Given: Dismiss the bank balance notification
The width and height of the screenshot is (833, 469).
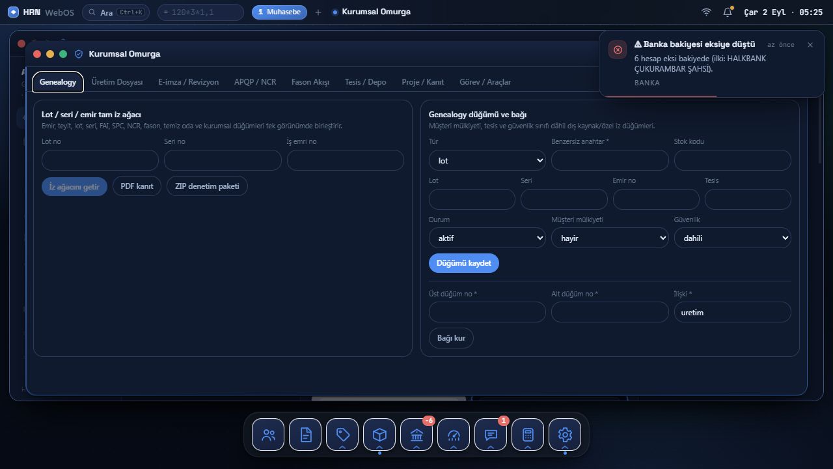Looking at the screenshot, I should tap(810, 45).
